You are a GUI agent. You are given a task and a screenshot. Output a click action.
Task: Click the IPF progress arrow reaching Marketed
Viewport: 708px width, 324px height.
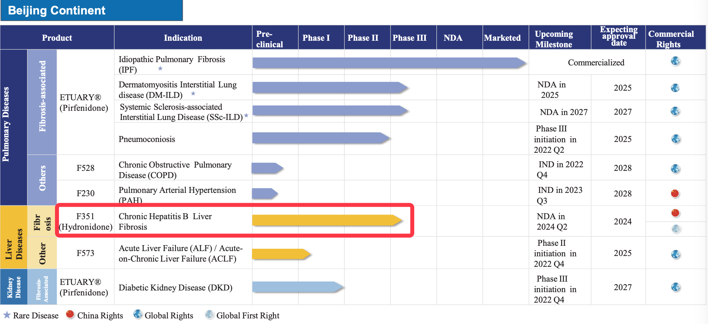point(390,63)
